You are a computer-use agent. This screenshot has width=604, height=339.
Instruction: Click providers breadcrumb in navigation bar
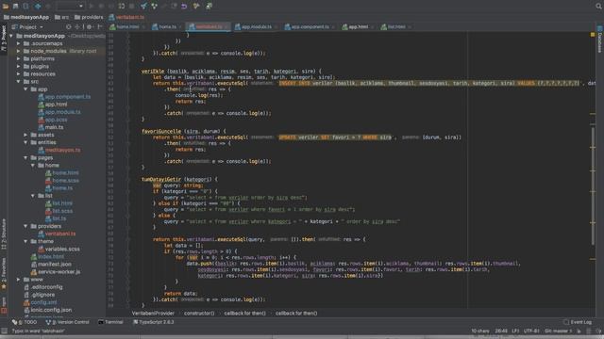click(x=89, y=17)
